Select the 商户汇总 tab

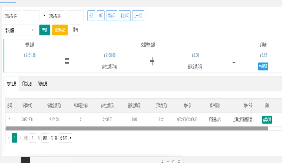coord(12,84)
